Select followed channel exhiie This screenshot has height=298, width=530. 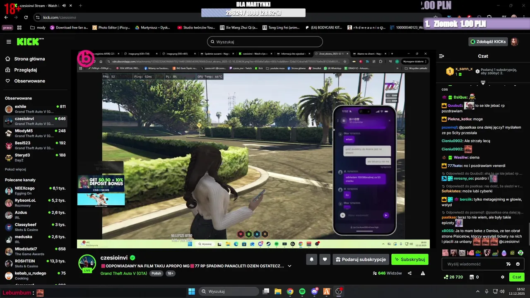pos(35,109)
